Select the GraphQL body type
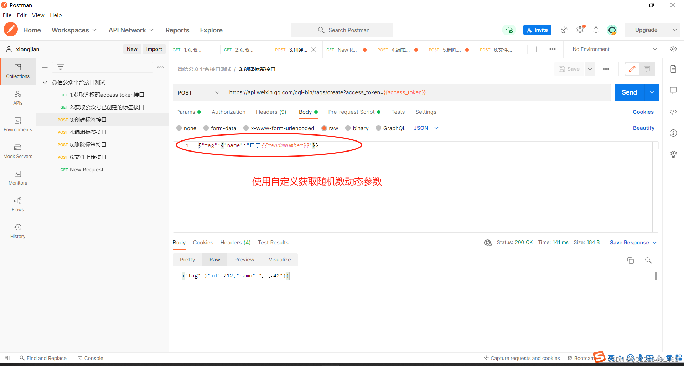Screen dimensions: 684x366 click(x=378, y=128)
